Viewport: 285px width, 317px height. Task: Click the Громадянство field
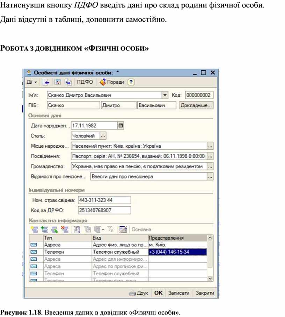tap(139, 167)
